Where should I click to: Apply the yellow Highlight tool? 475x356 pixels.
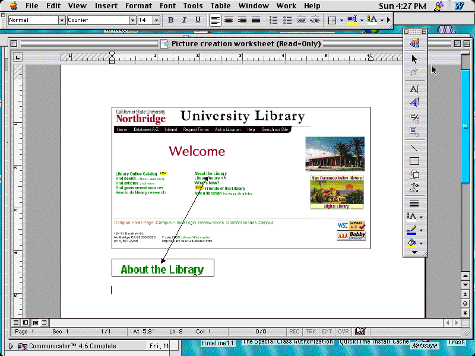(351, 20)
